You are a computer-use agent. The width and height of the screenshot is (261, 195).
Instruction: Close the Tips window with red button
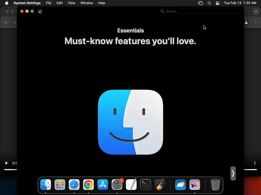coord(22,11)
